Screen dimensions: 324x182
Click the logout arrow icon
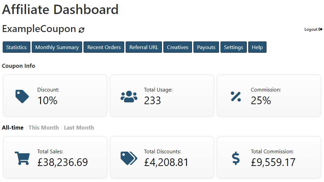pyautogui.click(x=320, y=29)
